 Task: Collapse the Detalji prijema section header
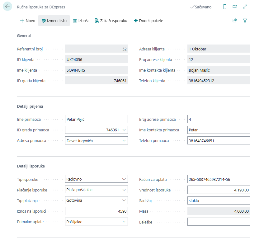coord(30,106)
